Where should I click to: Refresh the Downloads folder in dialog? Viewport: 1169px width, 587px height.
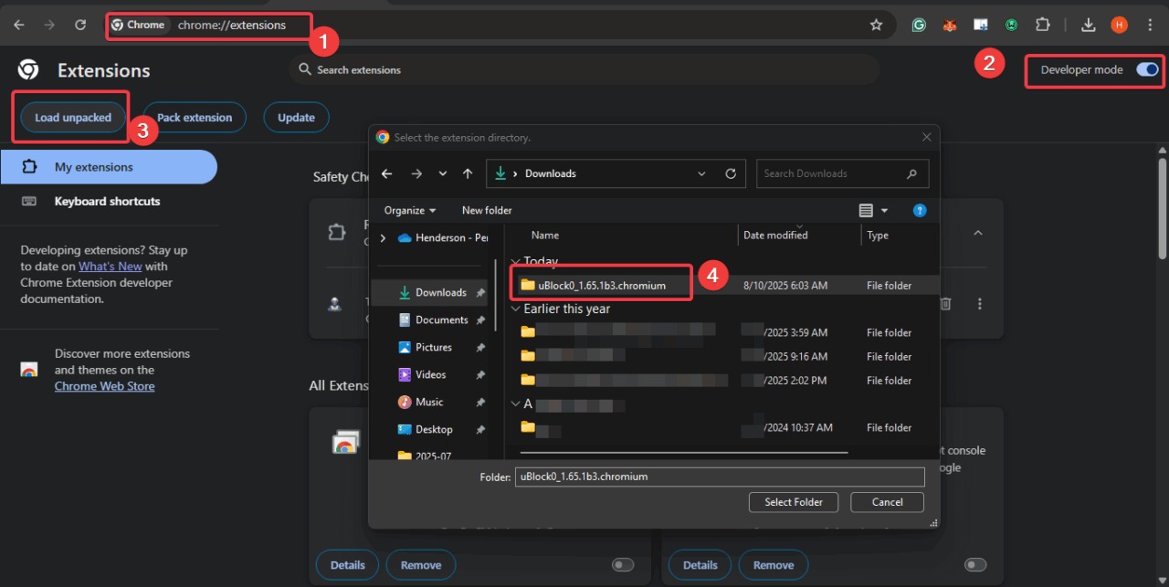(x=731, y=173)
